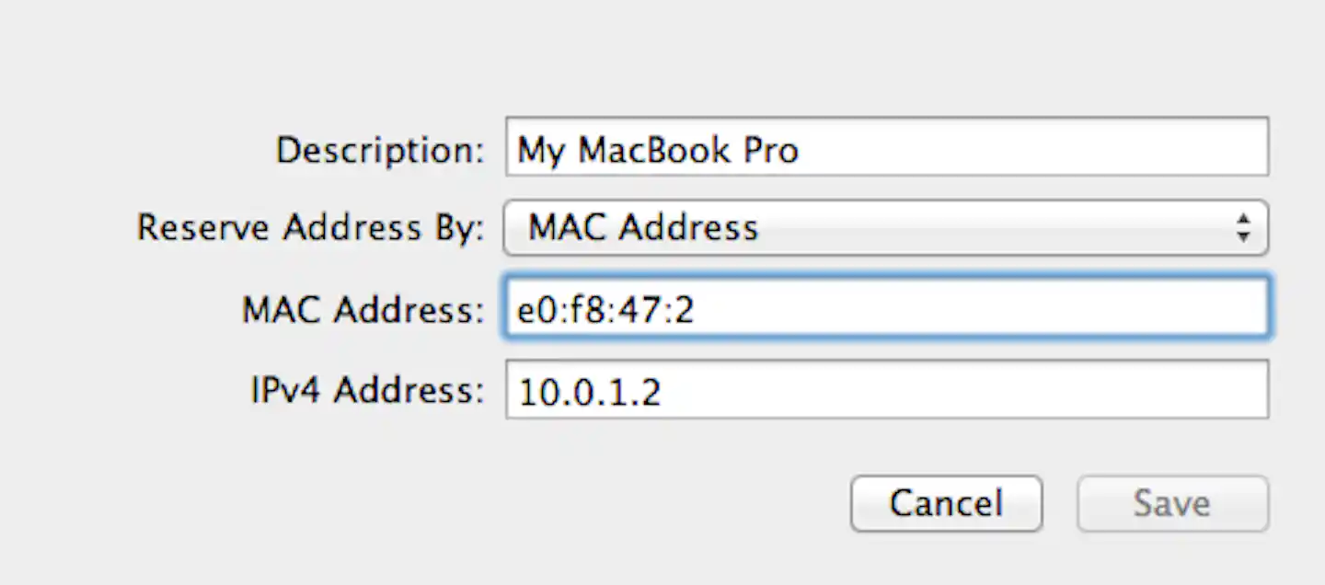Select the 'MAC Address' text in the popup menu
This screenshot has width=1325, height=585.
tap(642, 227)
